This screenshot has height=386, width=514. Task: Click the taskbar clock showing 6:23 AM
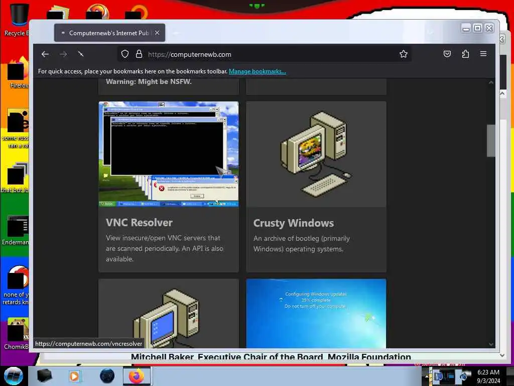coord(488,376)
